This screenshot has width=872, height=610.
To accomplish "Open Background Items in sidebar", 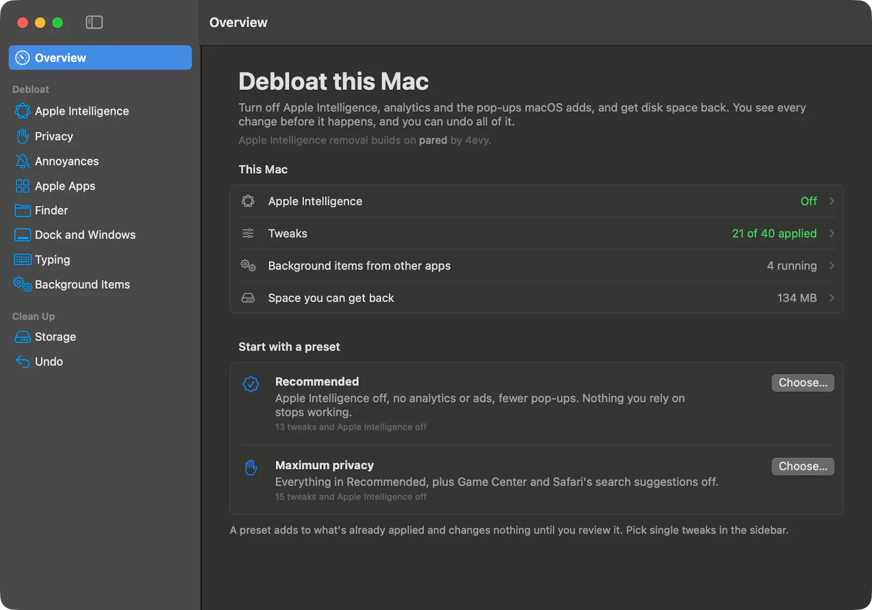I will (x=100, y=284).
